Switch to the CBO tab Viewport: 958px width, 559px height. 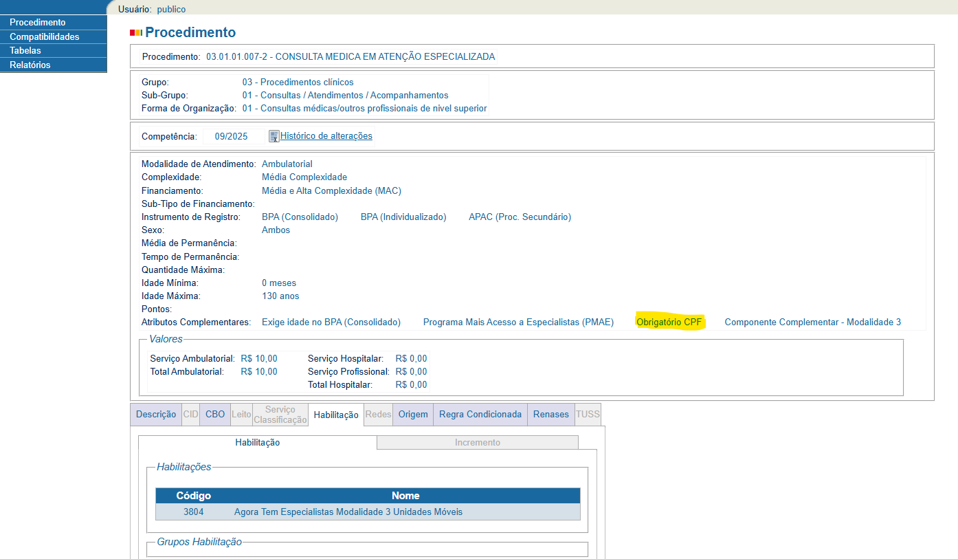[215, 415]
